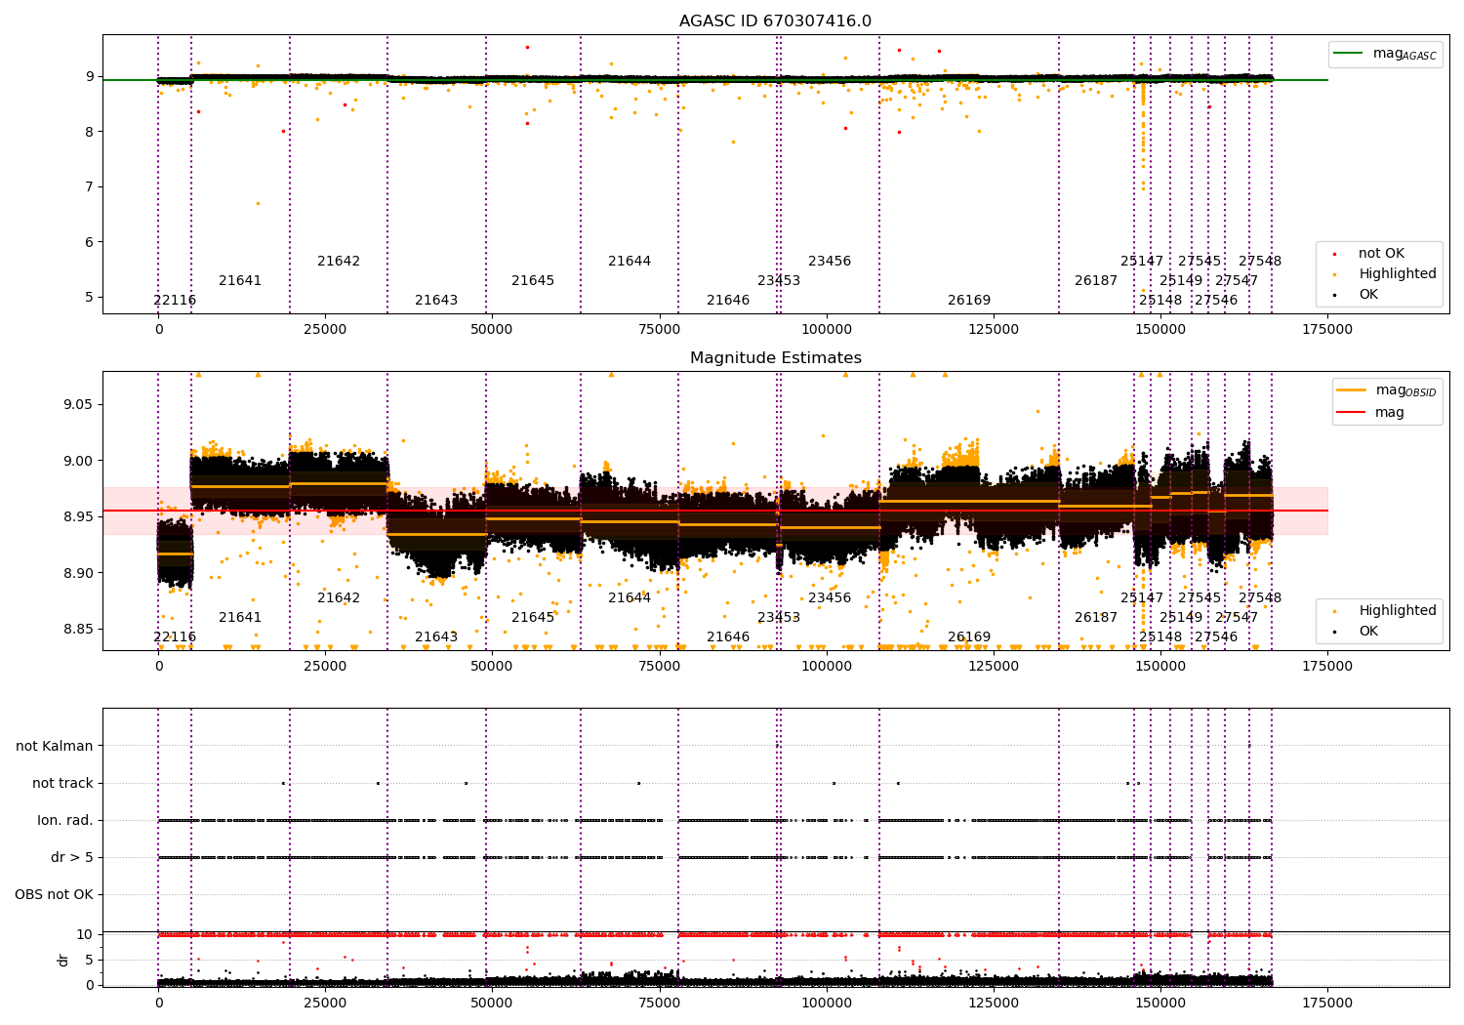Screen dimensions: 1464x1025
Task: Click OBSID label 26169 in the top panel
Action: (x=969, y=300)
